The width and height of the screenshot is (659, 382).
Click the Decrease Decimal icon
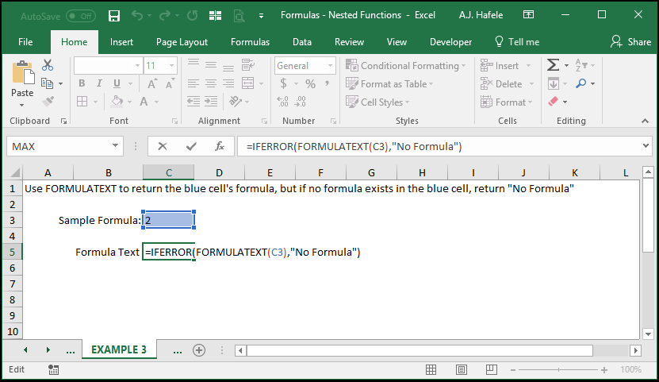300,102
